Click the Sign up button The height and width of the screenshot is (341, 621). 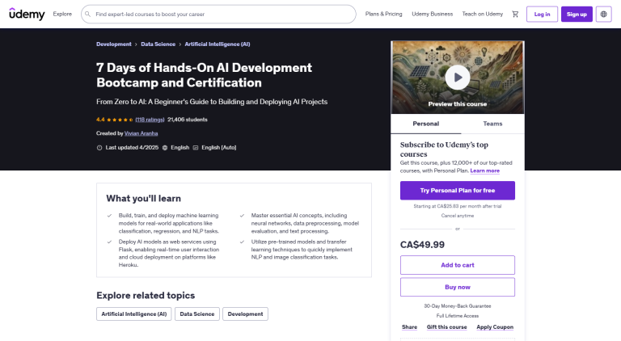tap(577, 15)
